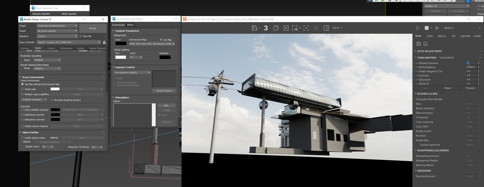Open the Performance tab in Render Setup
The width and height of the screenshot is (484, 187).
pyautogui.click(x=66, y=48)
